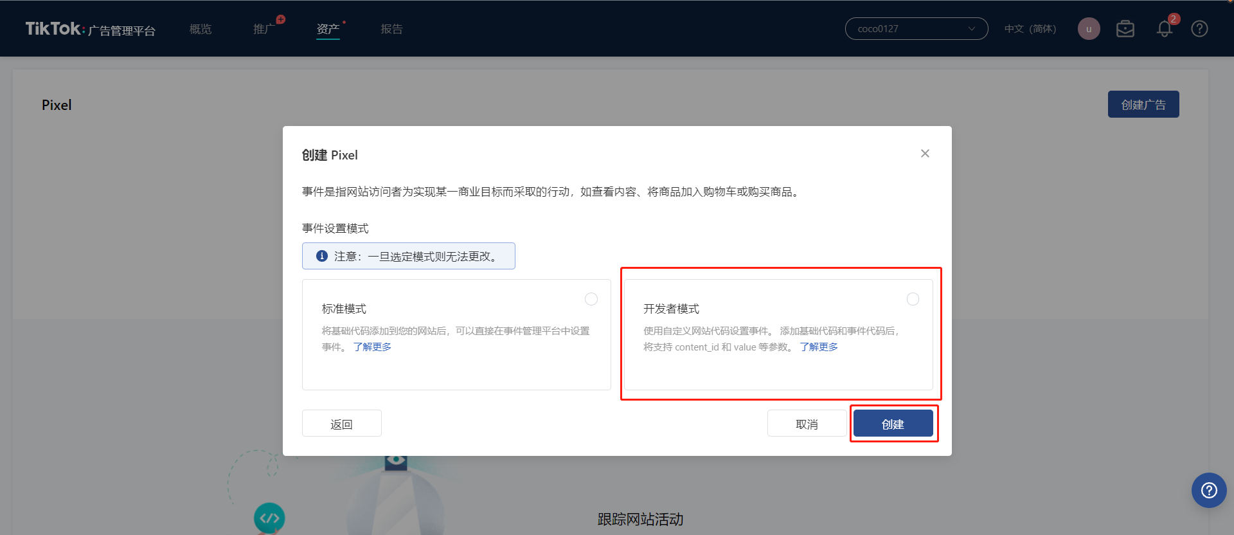Image resolution: width=1234 pixels, height=535 pixels.
Task: Click the info icon in the 注意 notice
Action: [x=322, y=256]
